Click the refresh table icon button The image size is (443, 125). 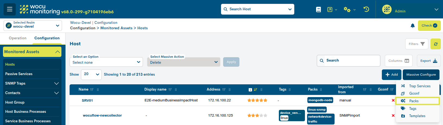pyautogui.click(x=436, y=44)
